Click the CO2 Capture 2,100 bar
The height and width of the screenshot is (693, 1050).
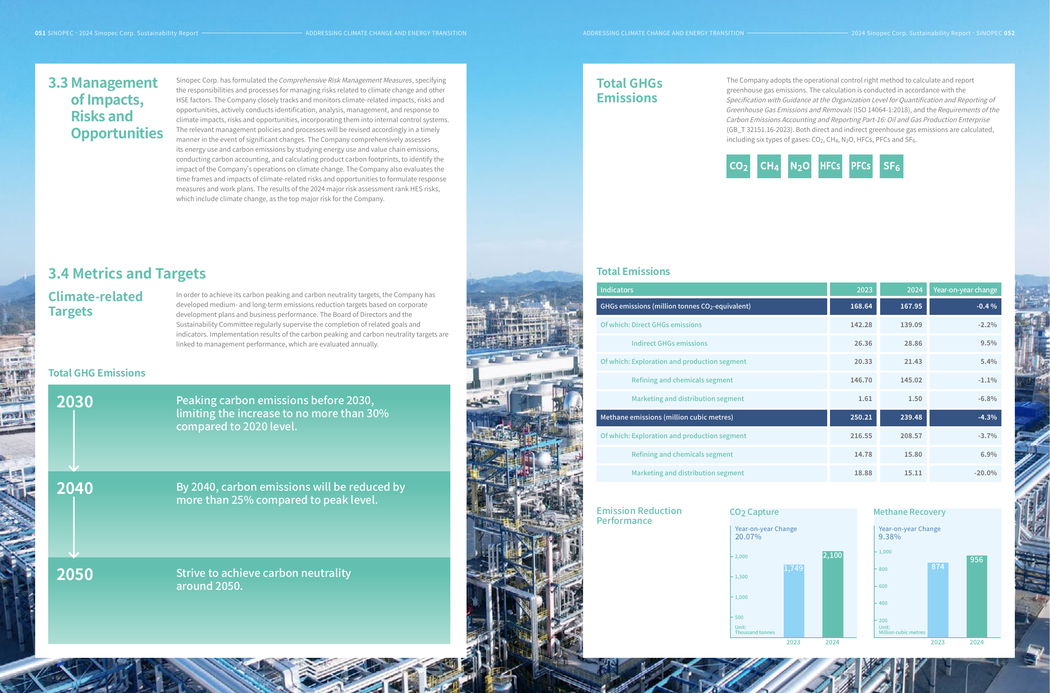[x=833, y=594]
